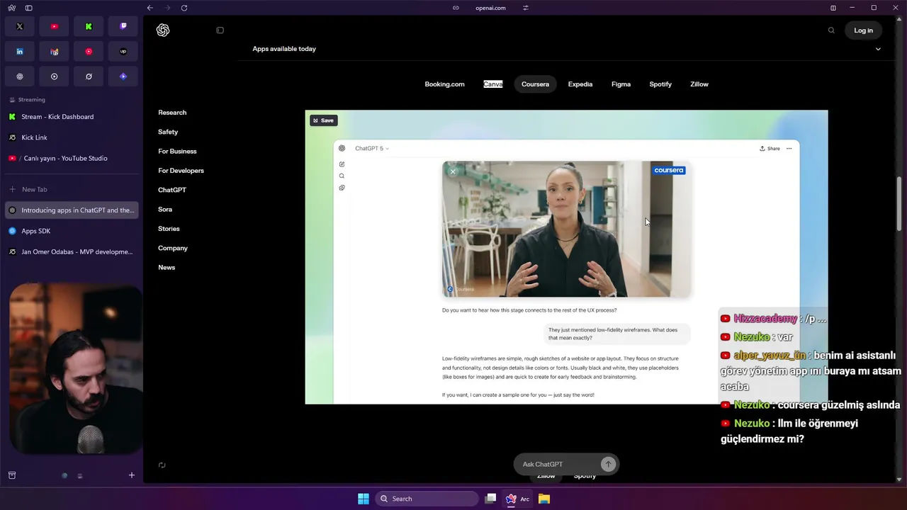Open the ChatGPT 5 model dropdown
The width and height of the screenshot is (907, 510).
pyautogui.click(x=371, y=148)
